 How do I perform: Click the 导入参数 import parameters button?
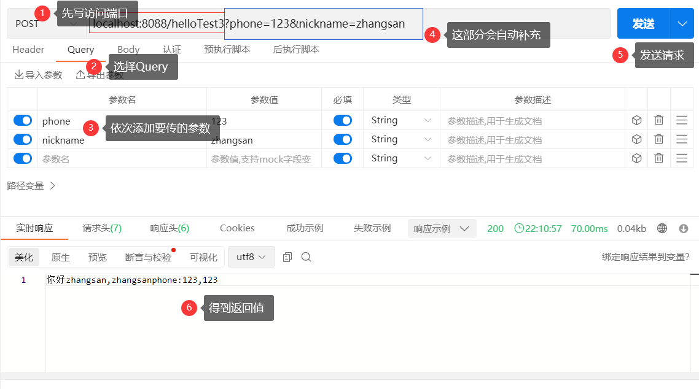tap(38, 75)
